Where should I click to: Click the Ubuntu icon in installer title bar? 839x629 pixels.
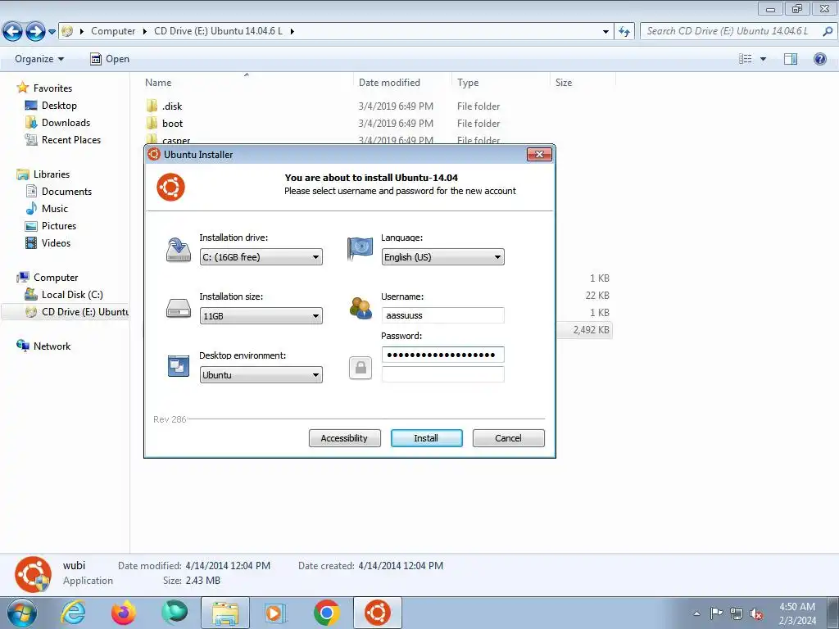tap(154, 154)
